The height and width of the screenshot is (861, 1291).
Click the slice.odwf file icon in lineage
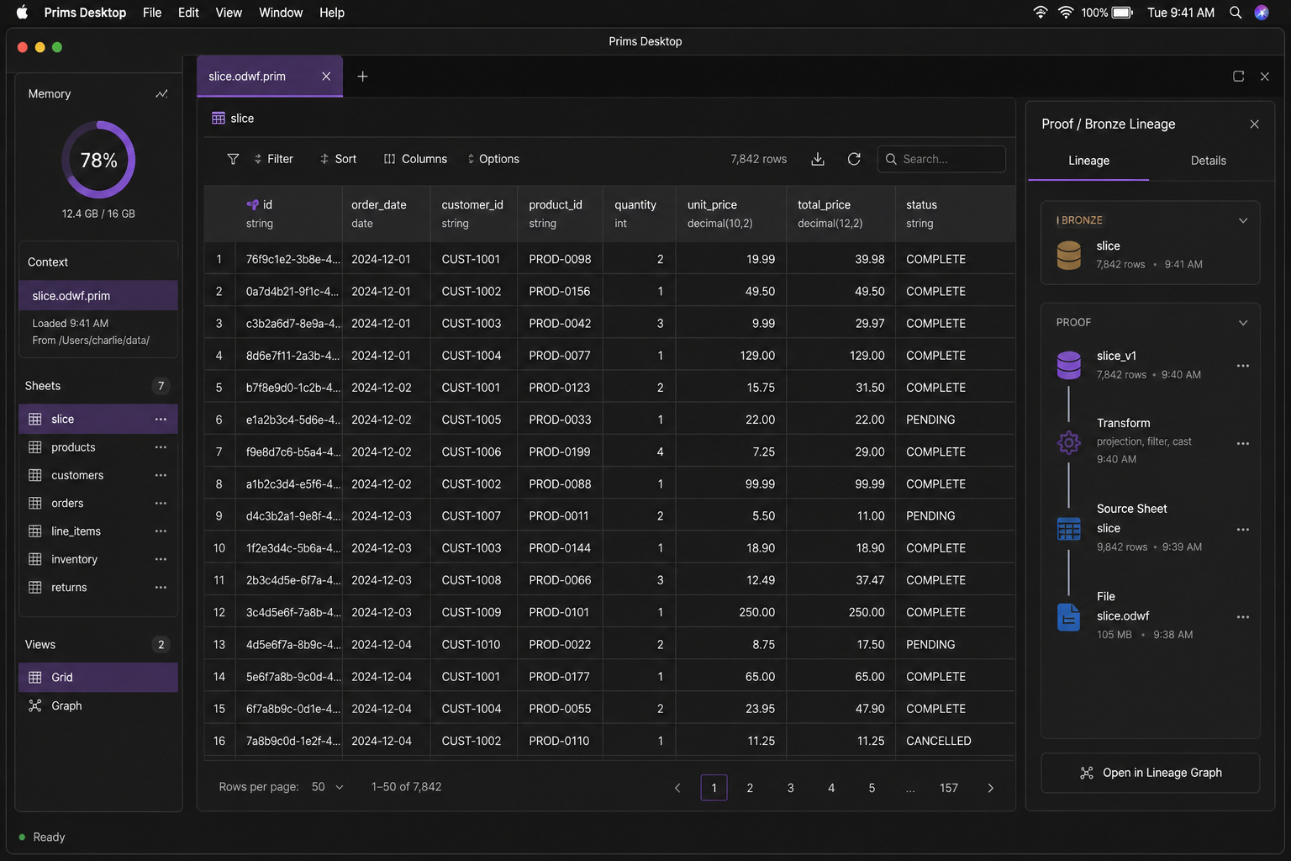pos(1068,617)
